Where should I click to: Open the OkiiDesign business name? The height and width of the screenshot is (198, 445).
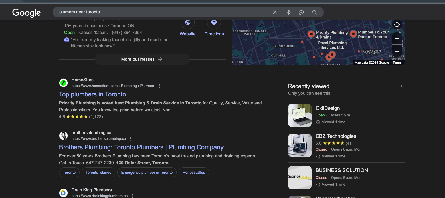click(x=328, y=108)
